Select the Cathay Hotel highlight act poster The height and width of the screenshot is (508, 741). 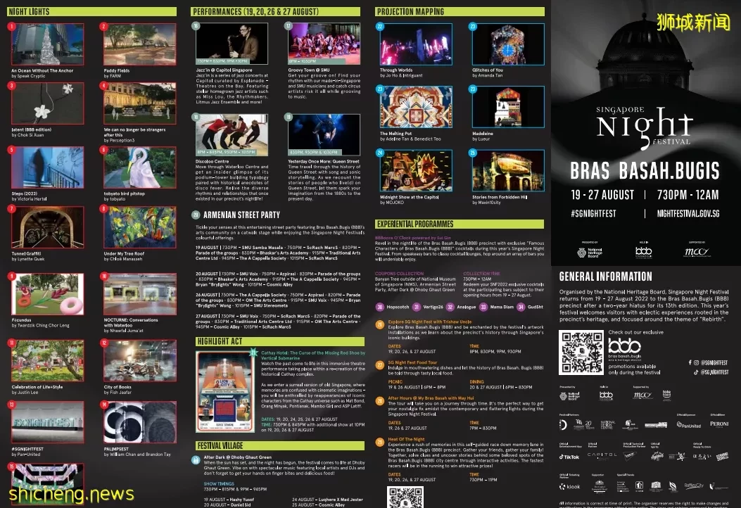point(225,392)
